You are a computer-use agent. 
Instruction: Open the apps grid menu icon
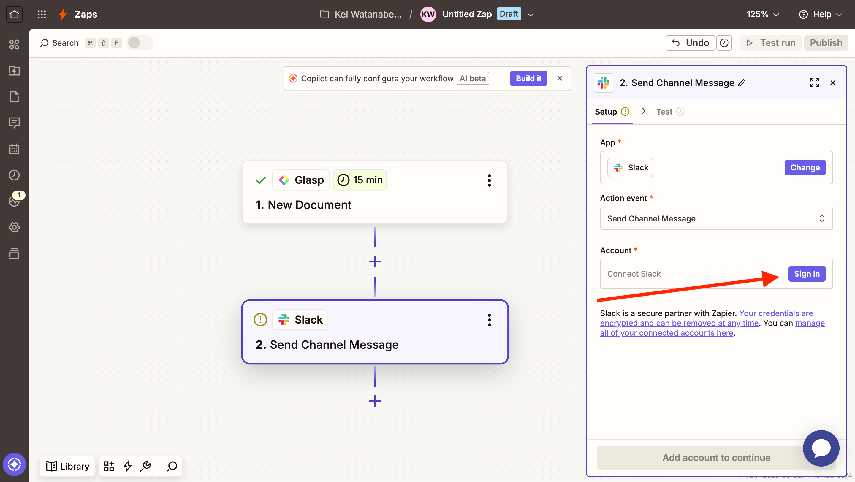pos(42,14)
